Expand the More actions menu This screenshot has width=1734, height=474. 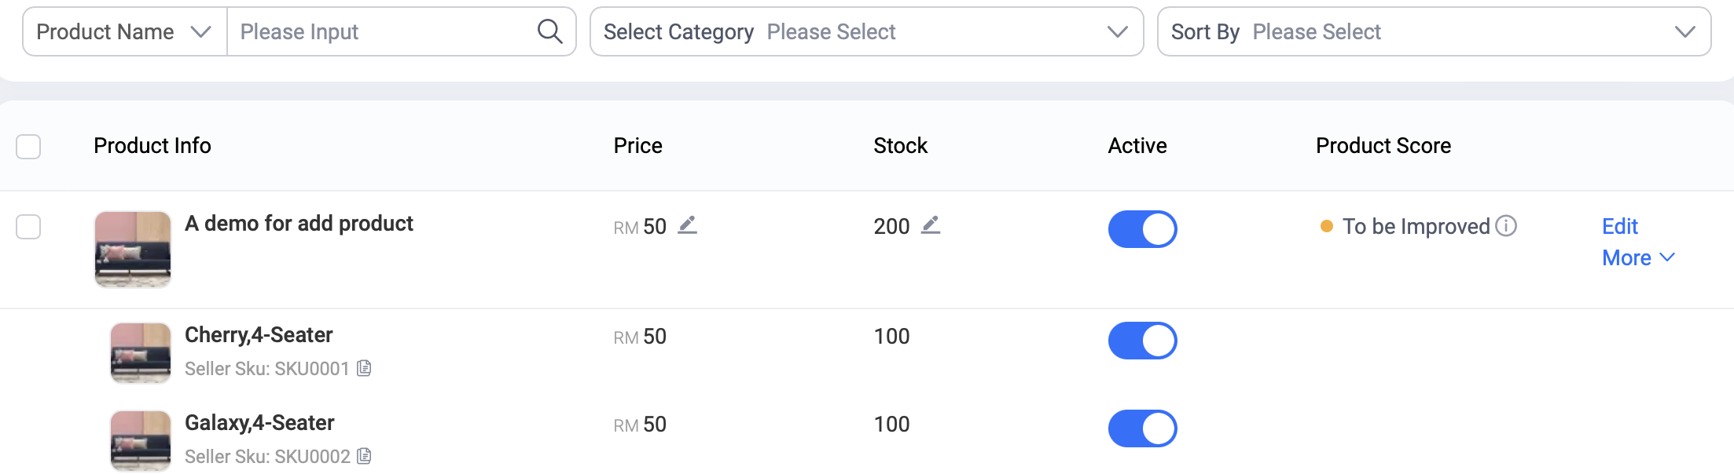tap(1638, 257)
